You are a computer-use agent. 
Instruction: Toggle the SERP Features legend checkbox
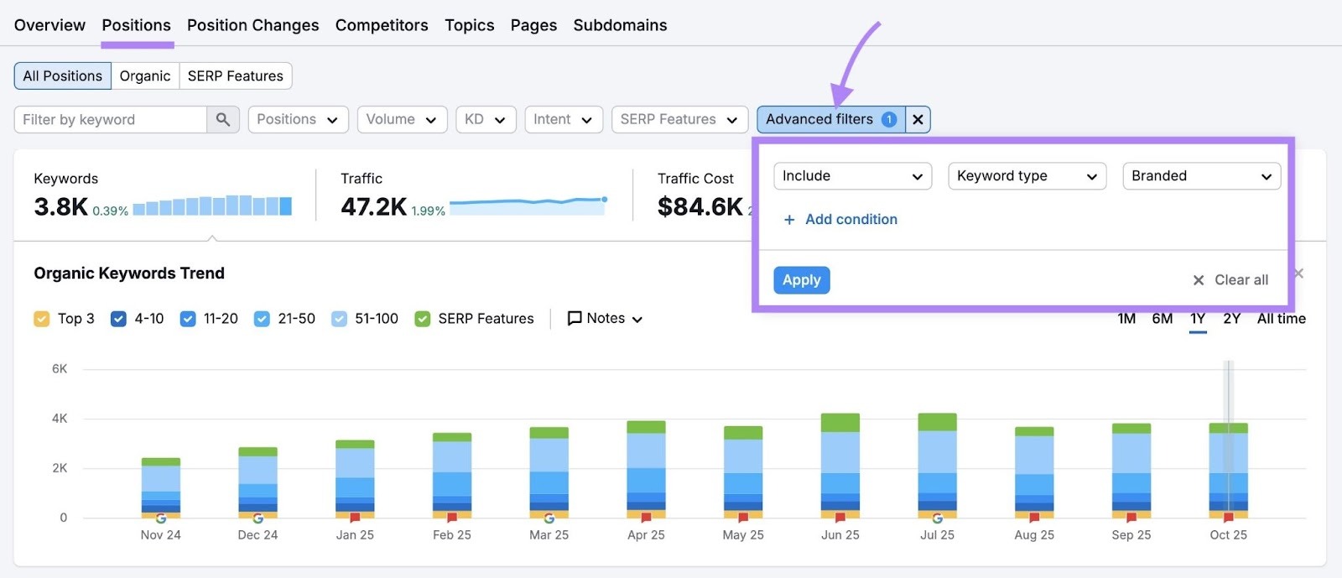[423, 319]
